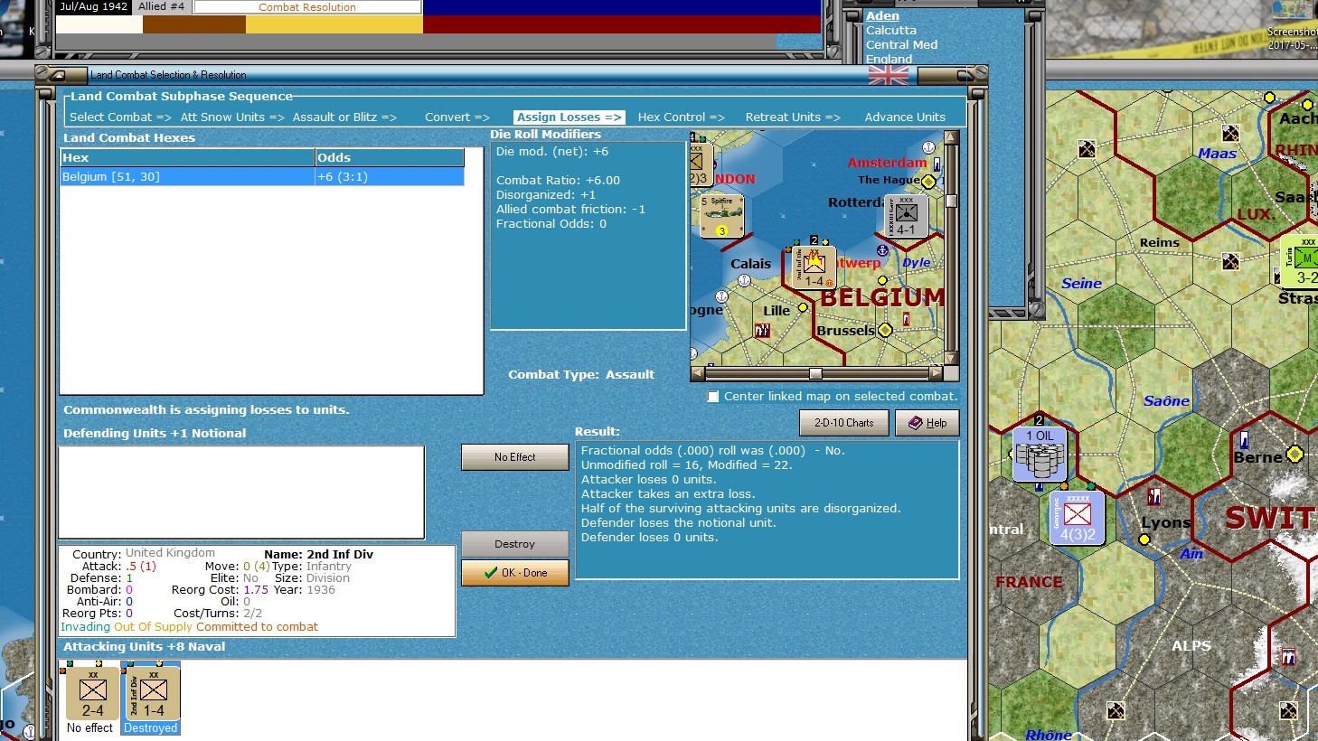Select the 1 OIL counter on the main map
This screenshot has width=1318, height=741.
coord(1040,454)
